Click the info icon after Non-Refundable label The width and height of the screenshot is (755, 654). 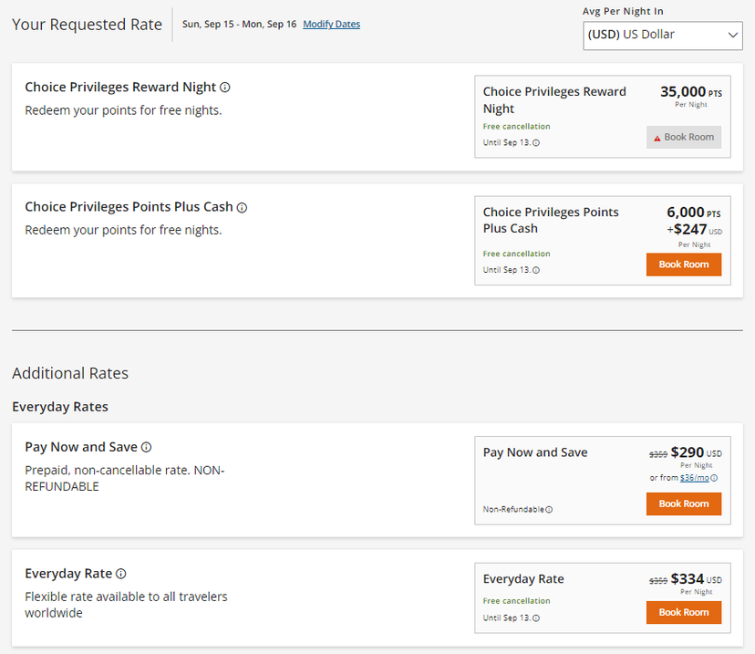pos(549,509)
